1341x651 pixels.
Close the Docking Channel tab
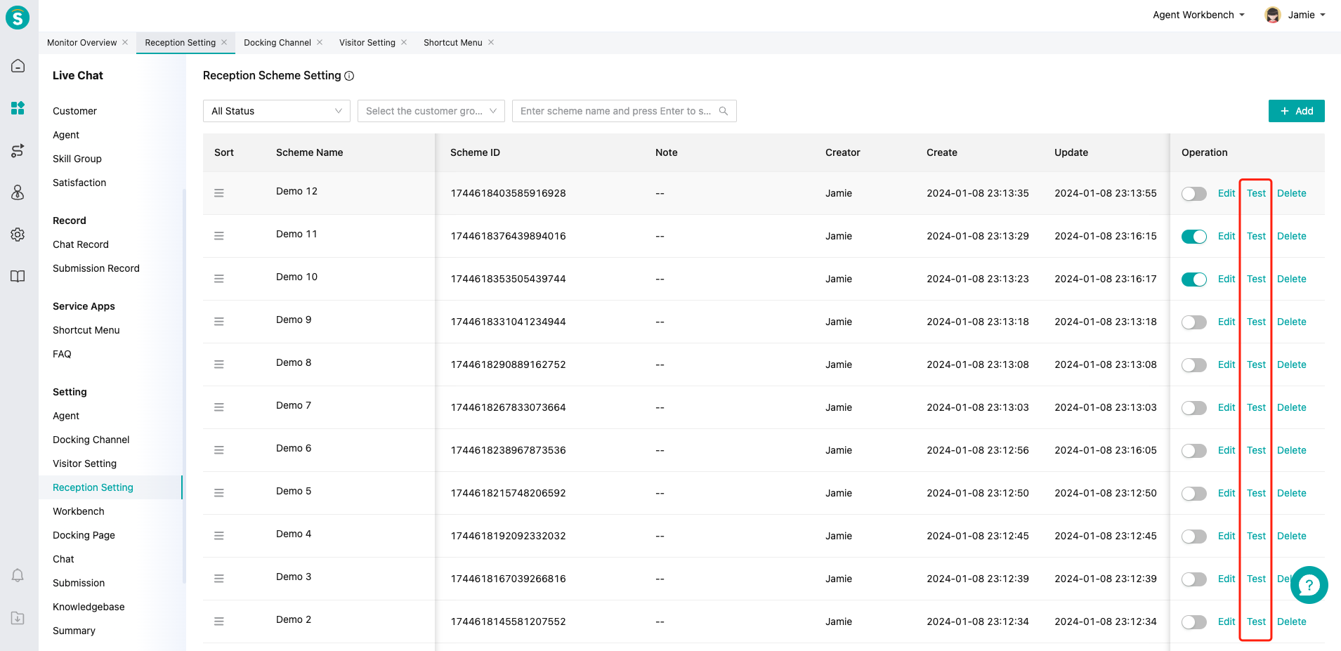320,42
